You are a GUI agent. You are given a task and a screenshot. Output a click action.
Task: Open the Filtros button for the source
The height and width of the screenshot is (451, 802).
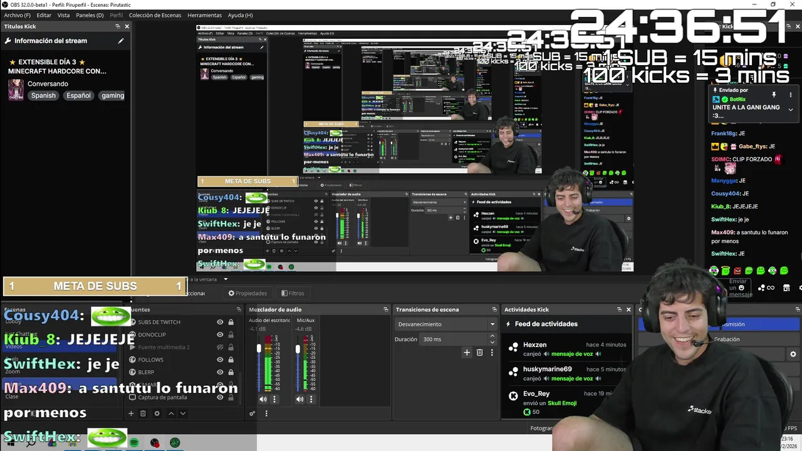pyautogui.click(x=293, y=293)
